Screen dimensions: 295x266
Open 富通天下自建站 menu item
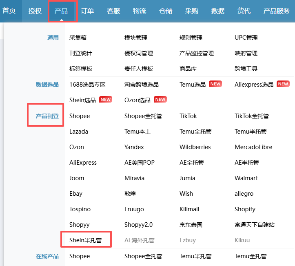point(255,225)
